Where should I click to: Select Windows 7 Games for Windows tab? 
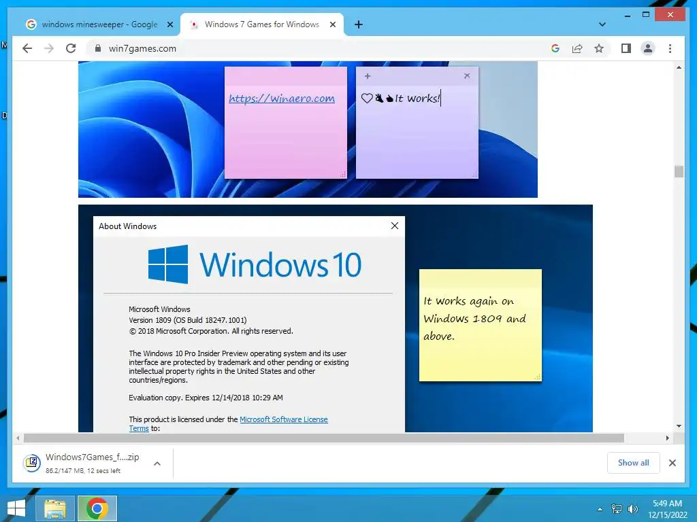tap(261, 24)
